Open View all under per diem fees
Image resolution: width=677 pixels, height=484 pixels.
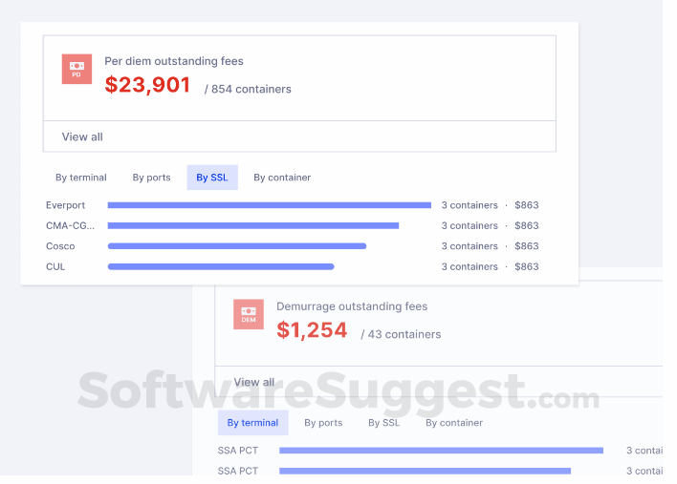tap(82, 137)
